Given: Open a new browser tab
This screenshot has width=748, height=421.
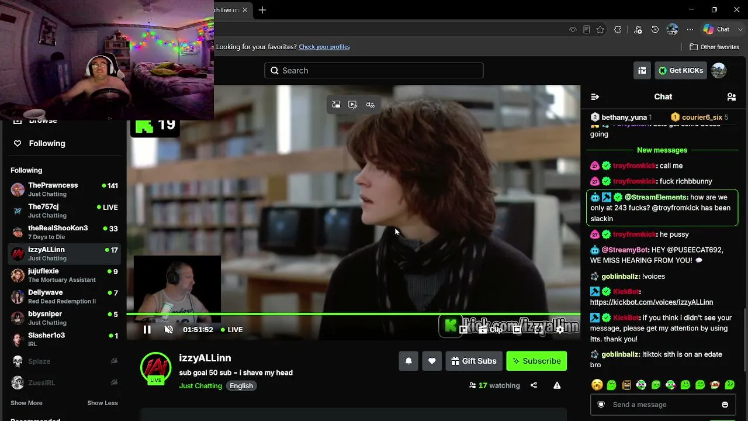Looking at the screenshot, I should (x=262, y=10).
